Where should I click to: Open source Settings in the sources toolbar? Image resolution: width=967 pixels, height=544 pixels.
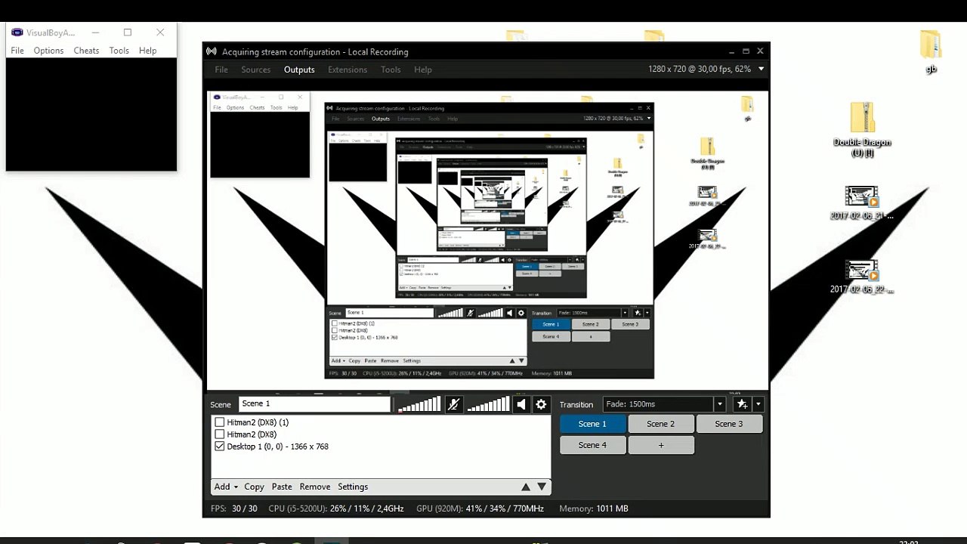353,487
